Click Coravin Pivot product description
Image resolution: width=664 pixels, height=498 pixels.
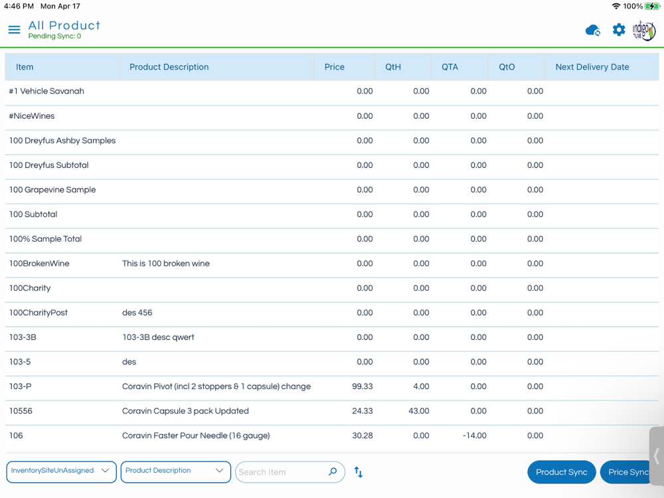point(216,386)
